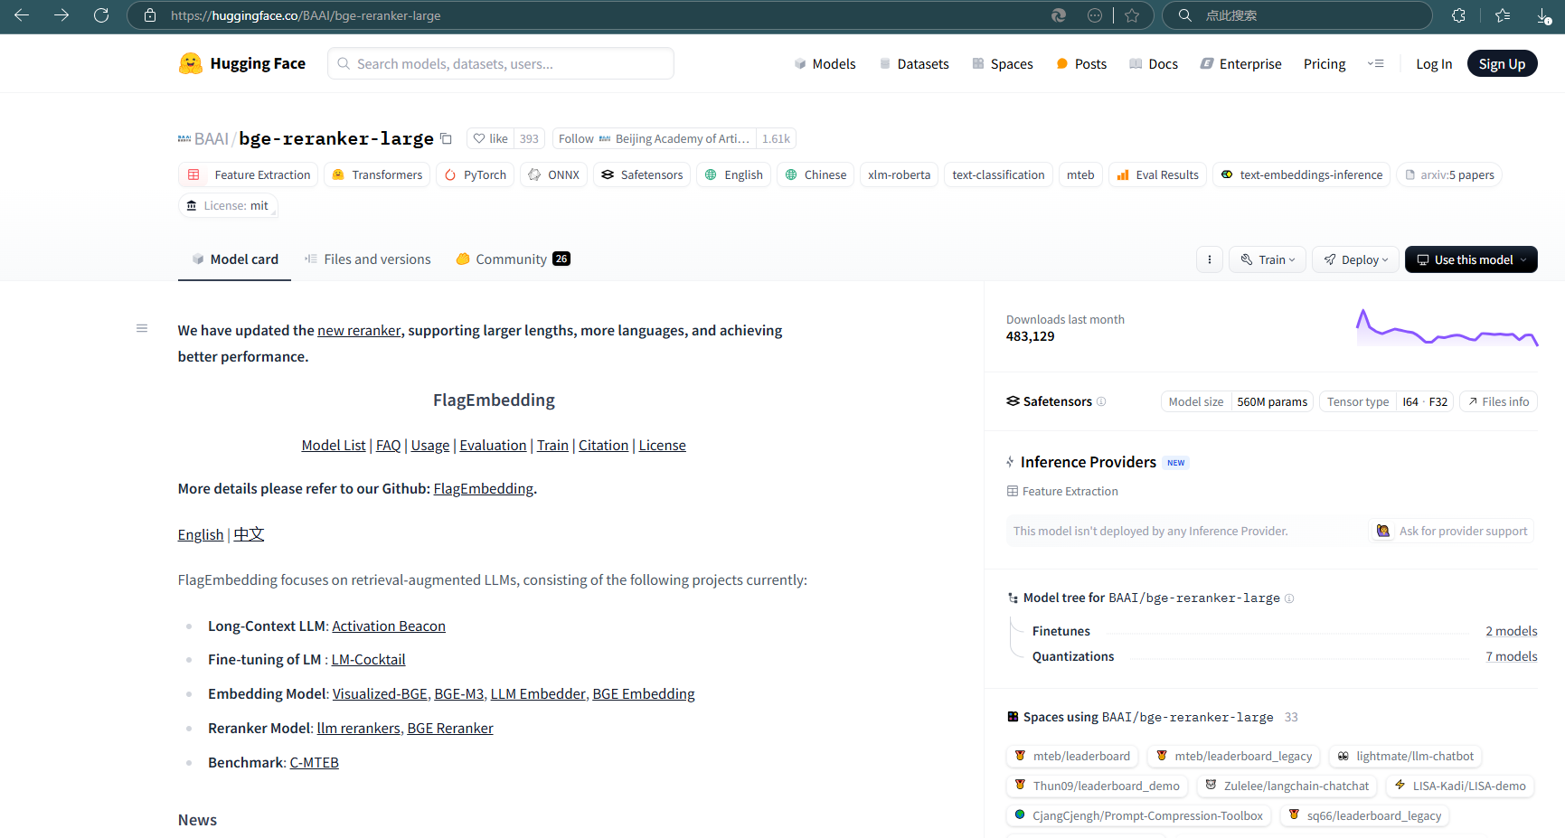Select the ONNX tag
This screenshot has width=1565, height=838.
(x=553, y=174)
